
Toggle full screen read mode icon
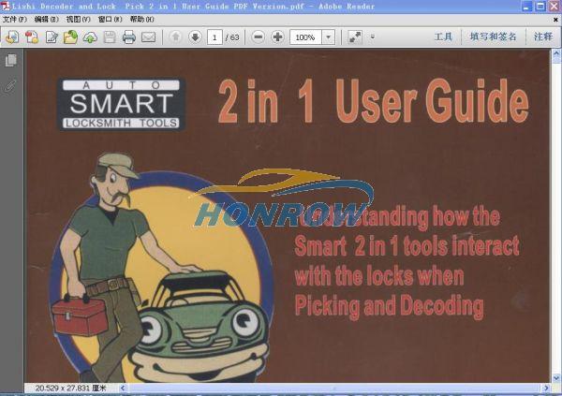coord(355,37)
